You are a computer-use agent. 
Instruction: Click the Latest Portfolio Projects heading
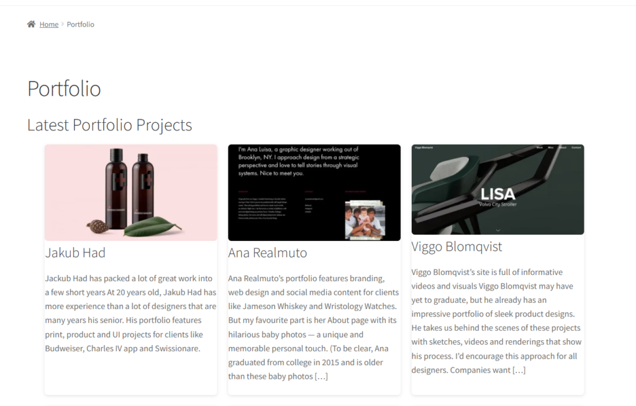(109, 125)
